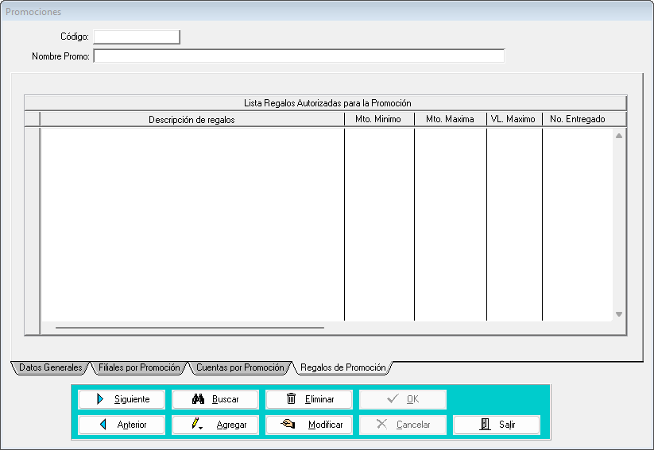Click the Eliminar trash can icon
Viewport: 654px width, 450px height.
[x=291, y=399]
